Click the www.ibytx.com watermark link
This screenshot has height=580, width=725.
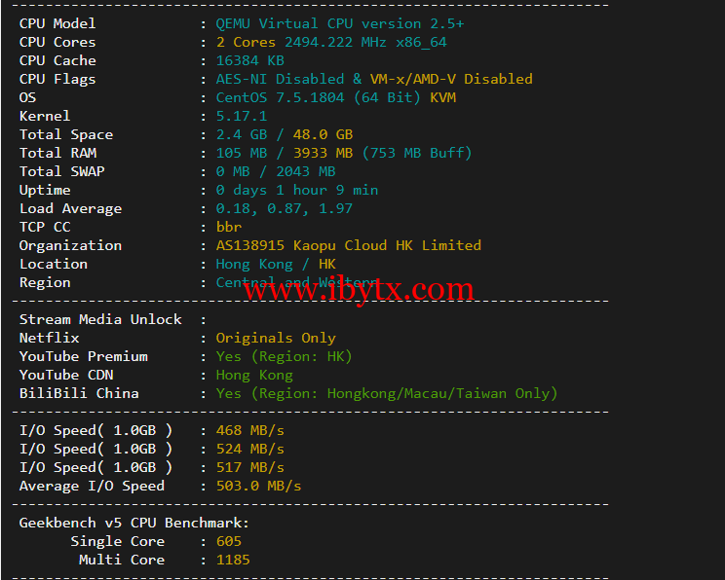(359, 290)
